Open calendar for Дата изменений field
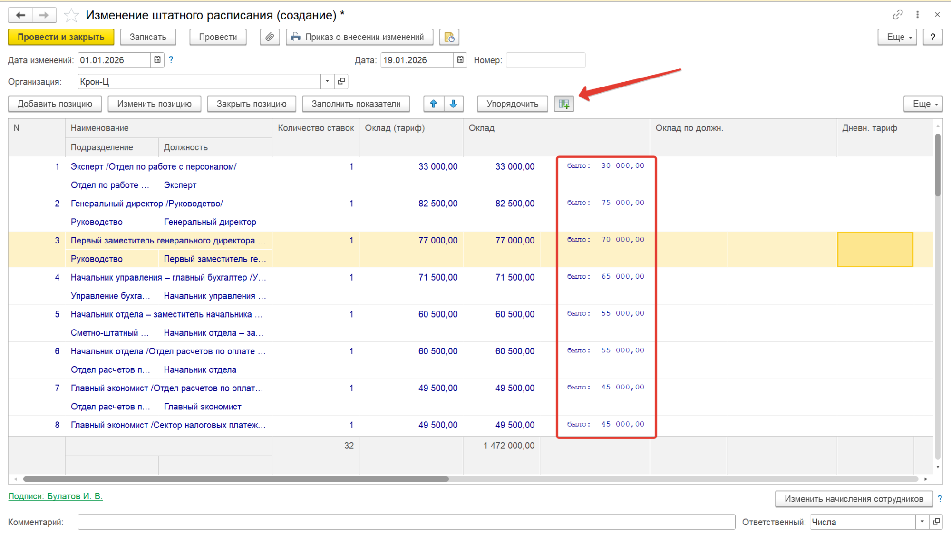 tap(157, 60)
